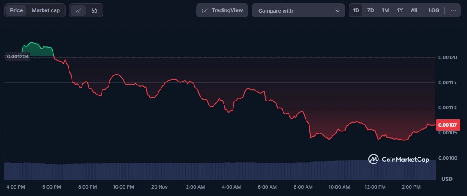Image resolution: width=467 pixels, height=196 pixels.
Task: Toggle LOG scale on chart
Action: [x=434, y=10]
